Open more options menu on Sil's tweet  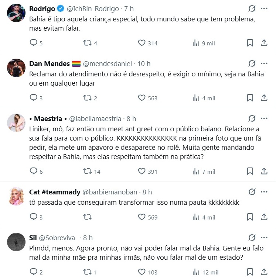tap(264, 238)
